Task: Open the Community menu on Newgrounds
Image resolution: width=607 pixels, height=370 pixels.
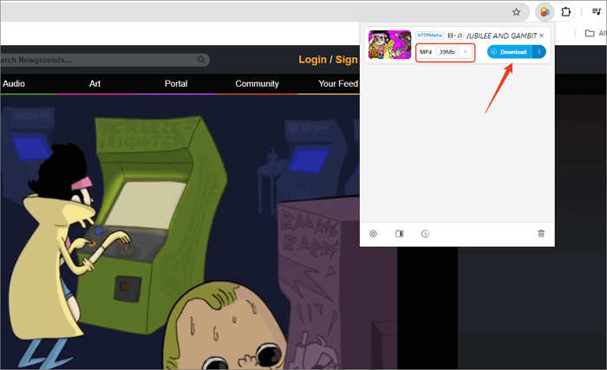Action: point(257,83)
